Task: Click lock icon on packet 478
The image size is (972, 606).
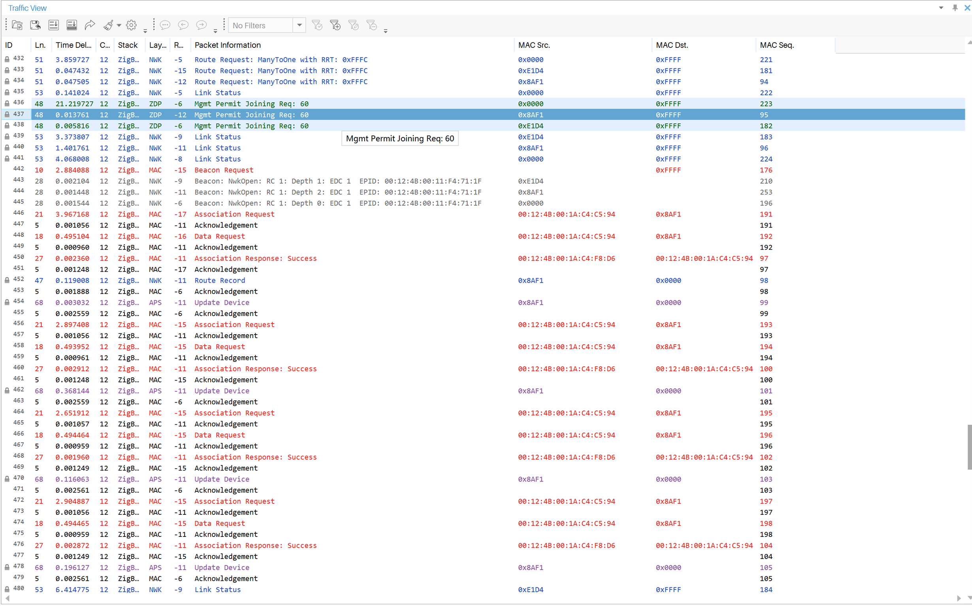Action: point(7,567)
